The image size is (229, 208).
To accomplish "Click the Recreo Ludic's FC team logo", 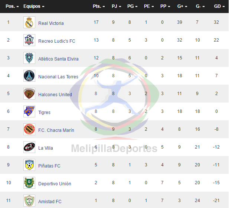I will coord(29,40).
